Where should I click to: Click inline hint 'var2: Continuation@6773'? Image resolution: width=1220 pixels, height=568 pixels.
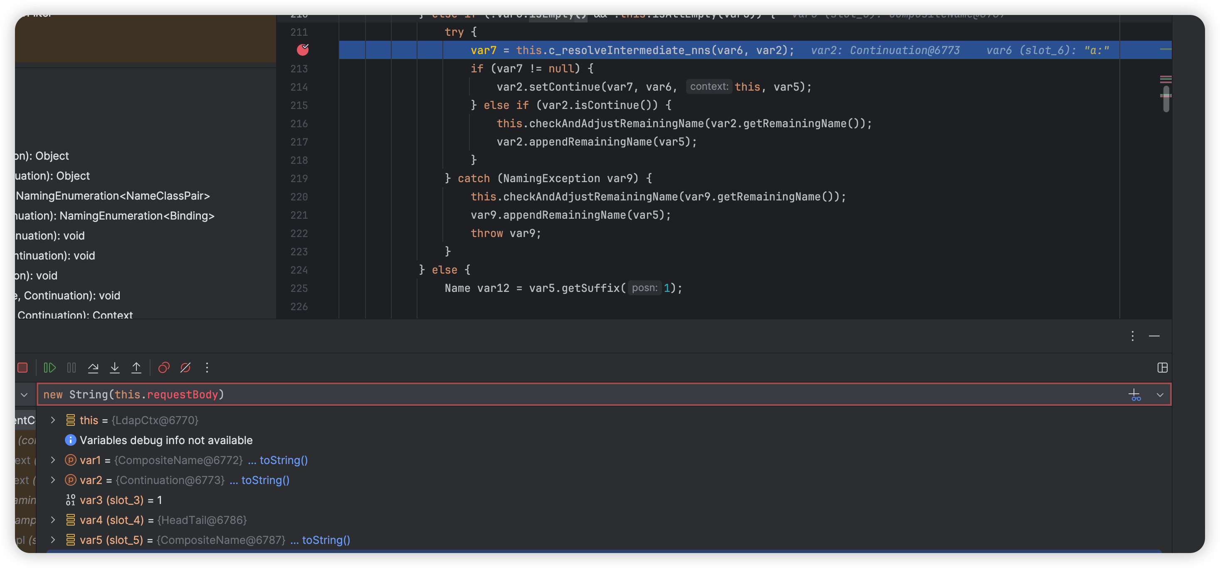[x=885, y=50]
